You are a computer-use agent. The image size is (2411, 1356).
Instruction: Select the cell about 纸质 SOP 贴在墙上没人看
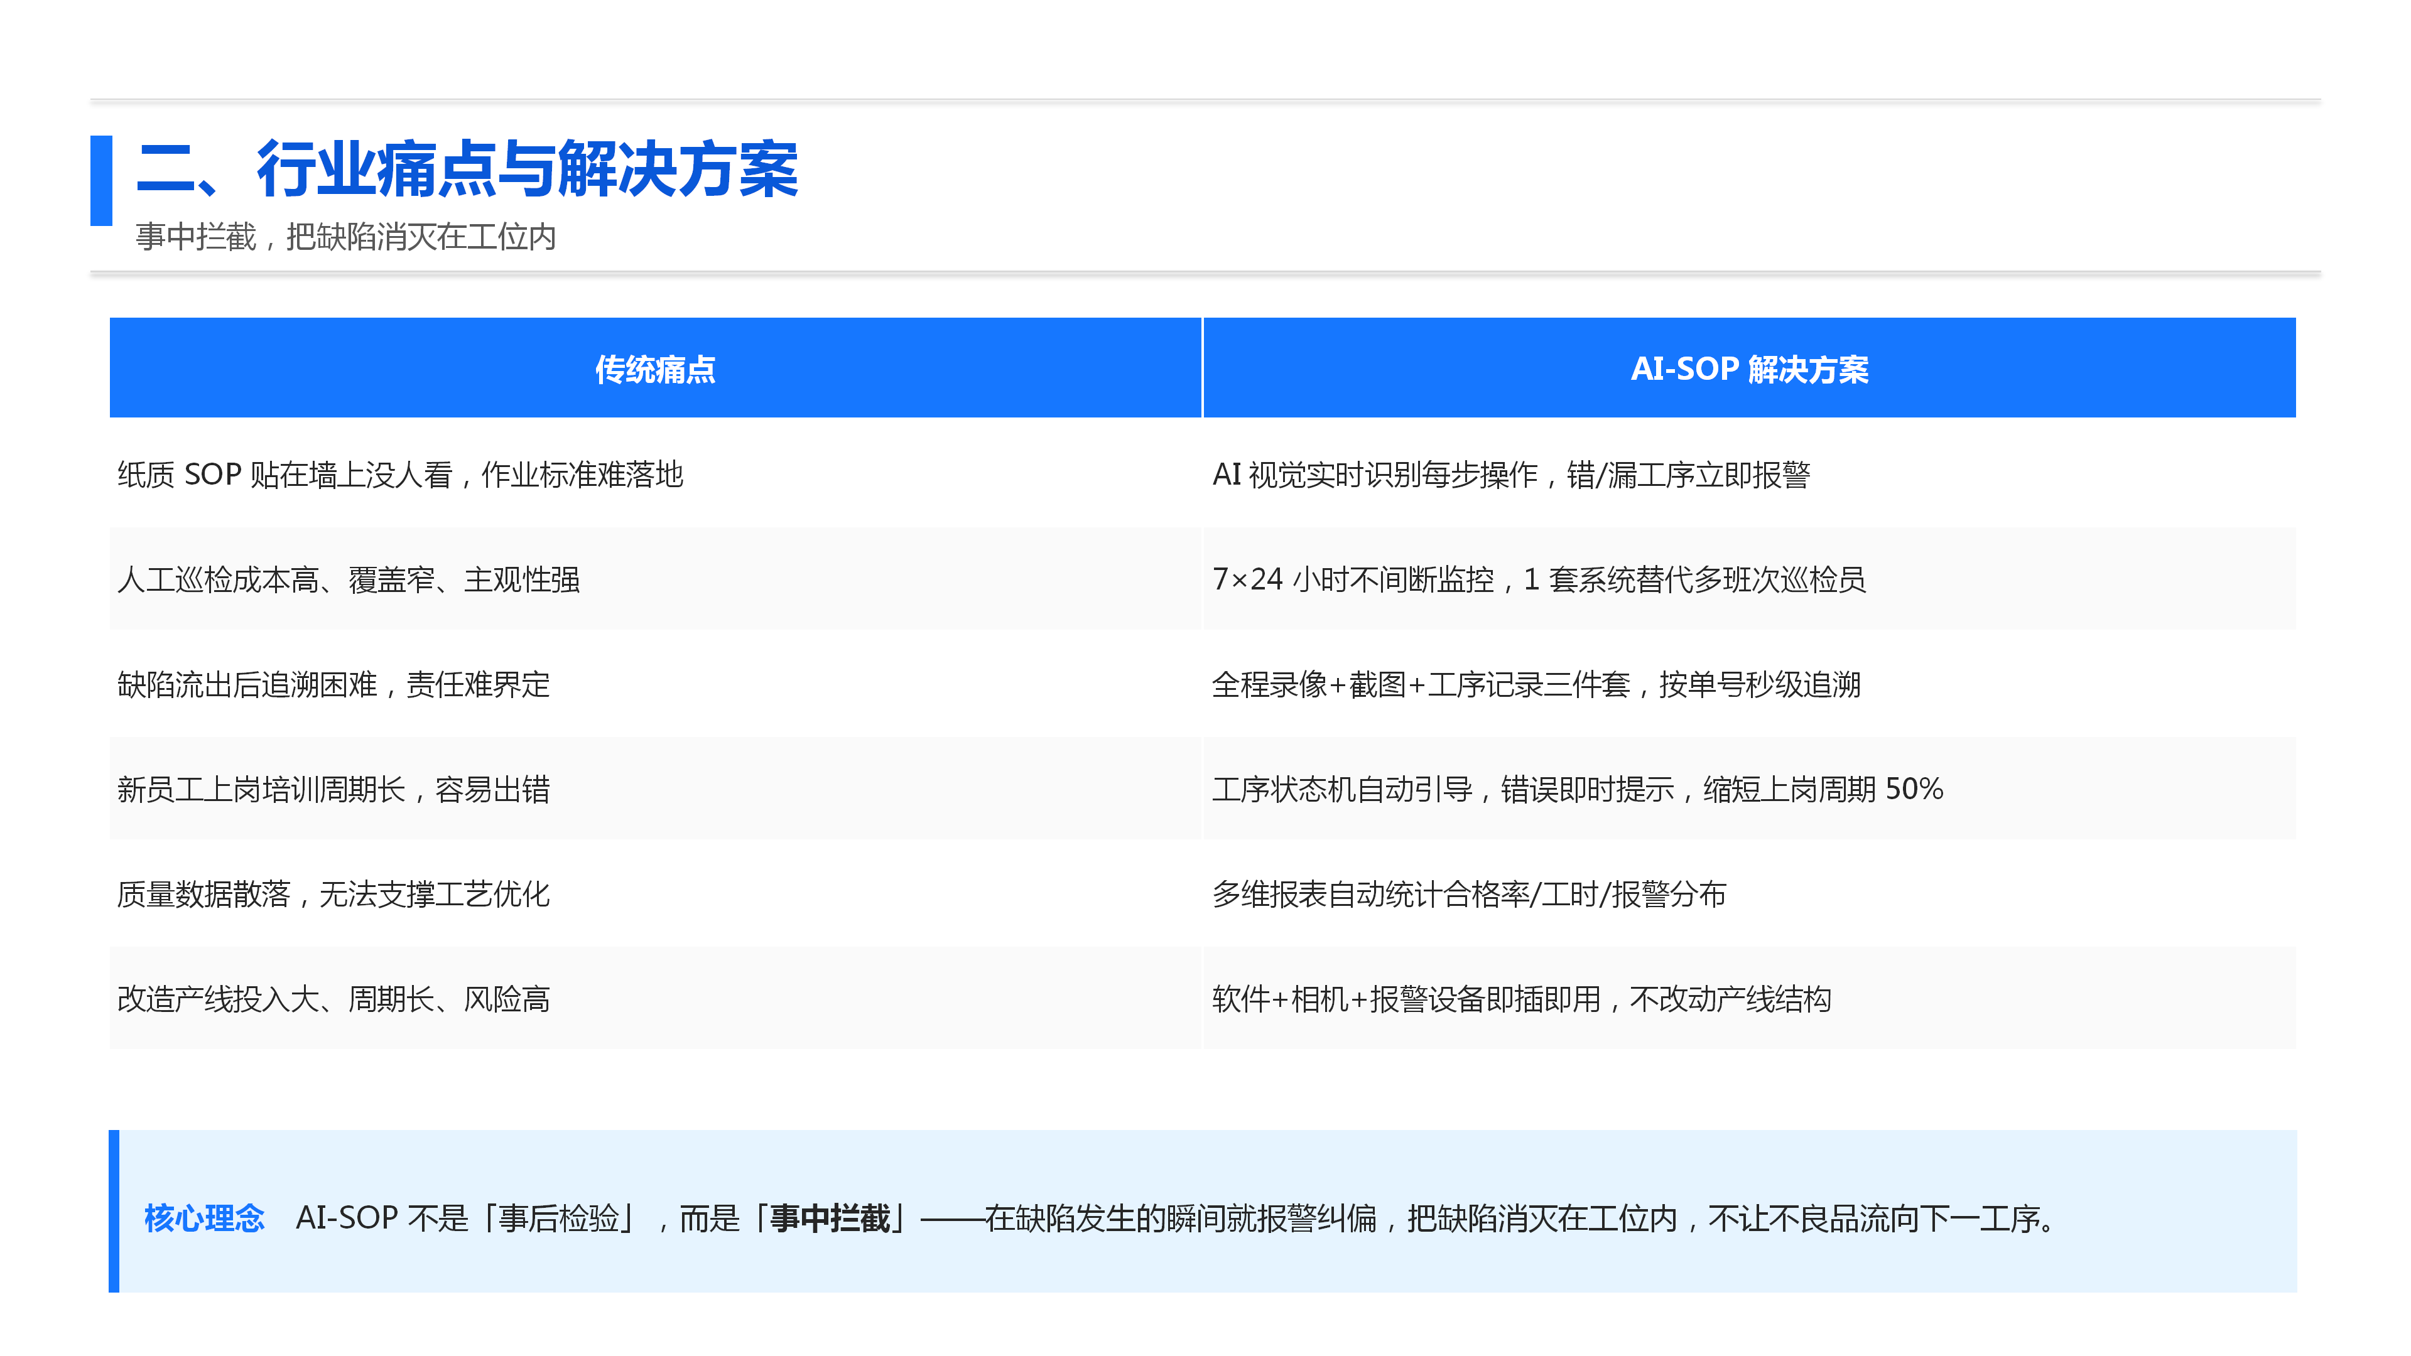(655, 475)
